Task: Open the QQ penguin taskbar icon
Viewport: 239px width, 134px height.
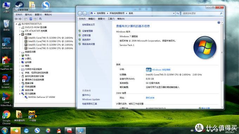Action: point(59,130)
